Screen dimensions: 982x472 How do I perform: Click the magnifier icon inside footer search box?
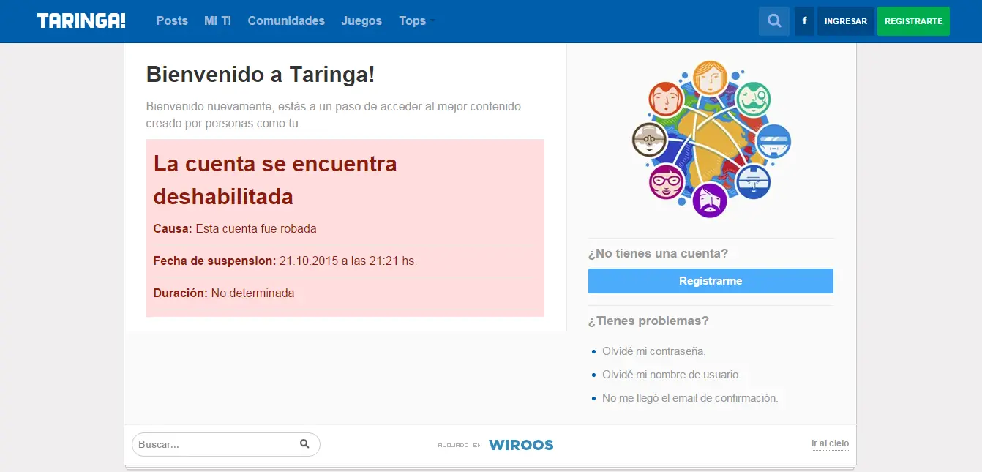tap(304, 444)
